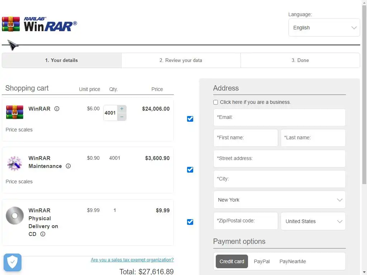Screen dimensions: 367x275
Task: Expand Price scales under WinRAR Maintenance
Action: click(19, 182)
